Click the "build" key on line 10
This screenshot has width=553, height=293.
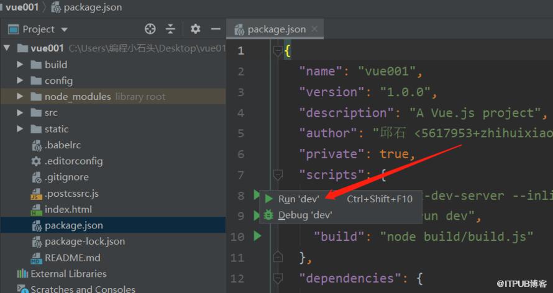point(339,237)
